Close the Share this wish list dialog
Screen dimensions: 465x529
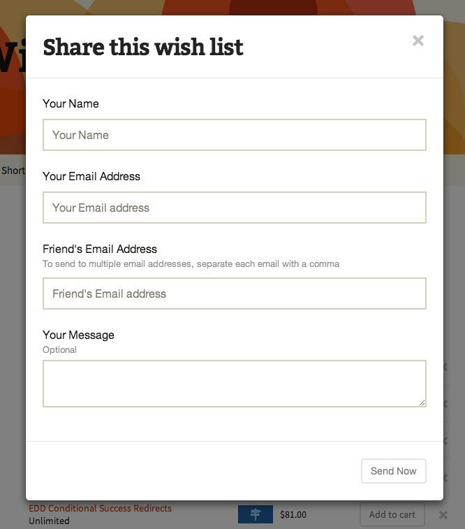click(418, 41)
